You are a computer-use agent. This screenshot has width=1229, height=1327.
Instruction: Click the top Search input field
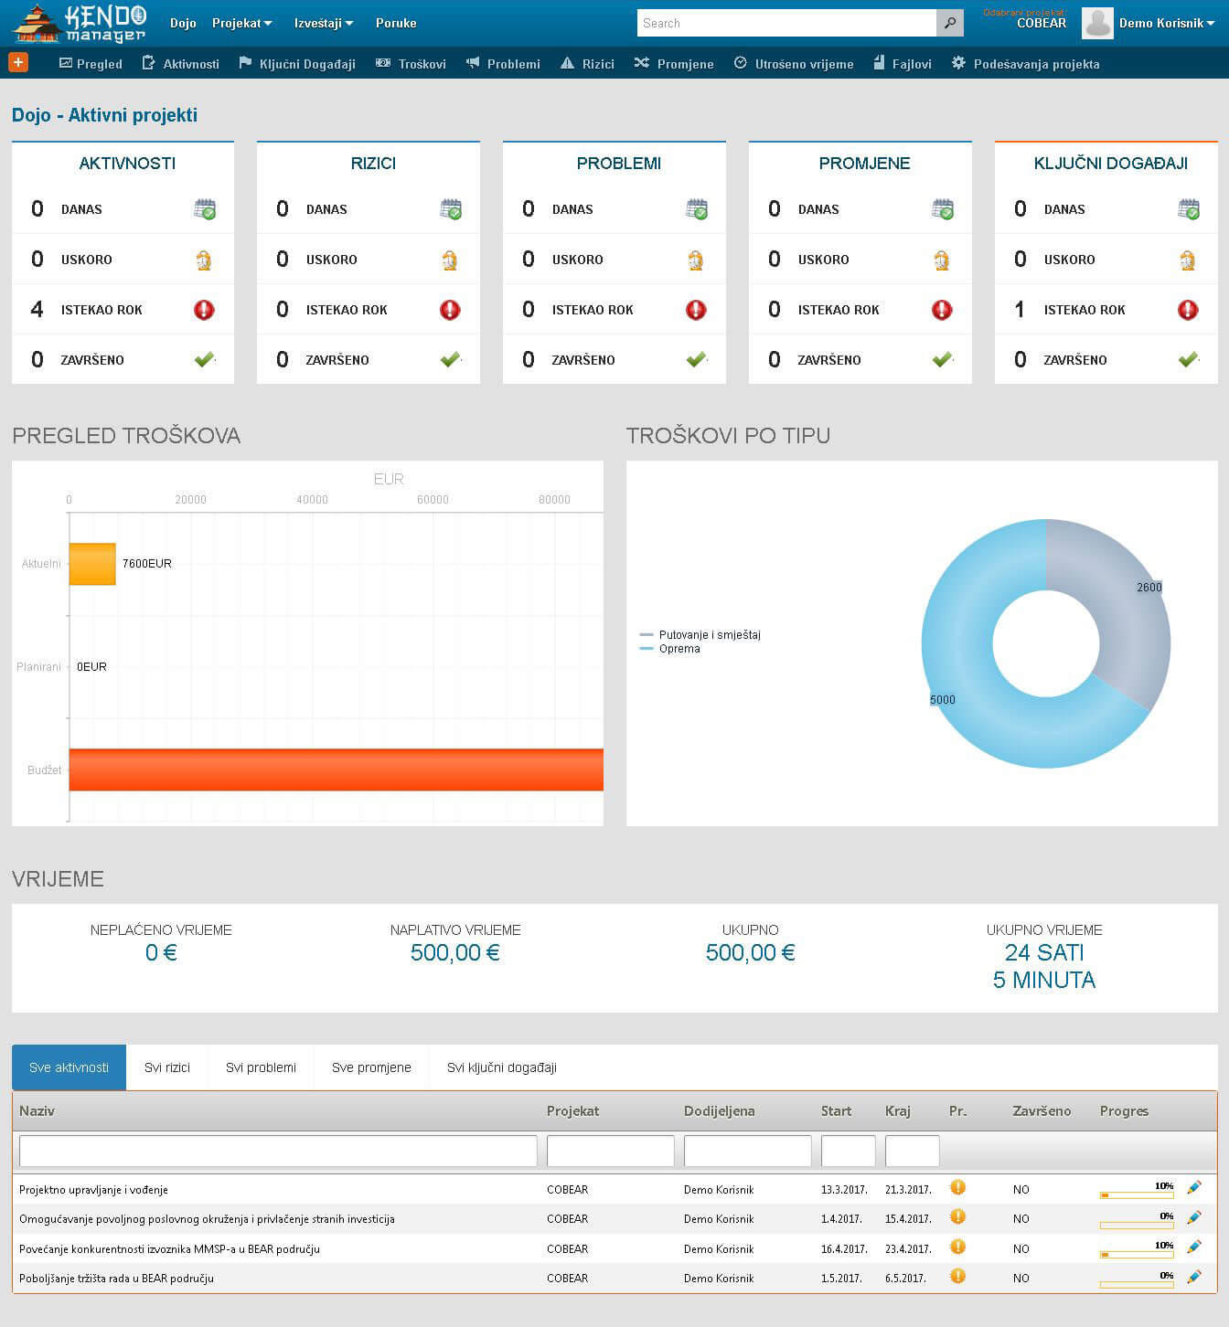pos(786,23)
